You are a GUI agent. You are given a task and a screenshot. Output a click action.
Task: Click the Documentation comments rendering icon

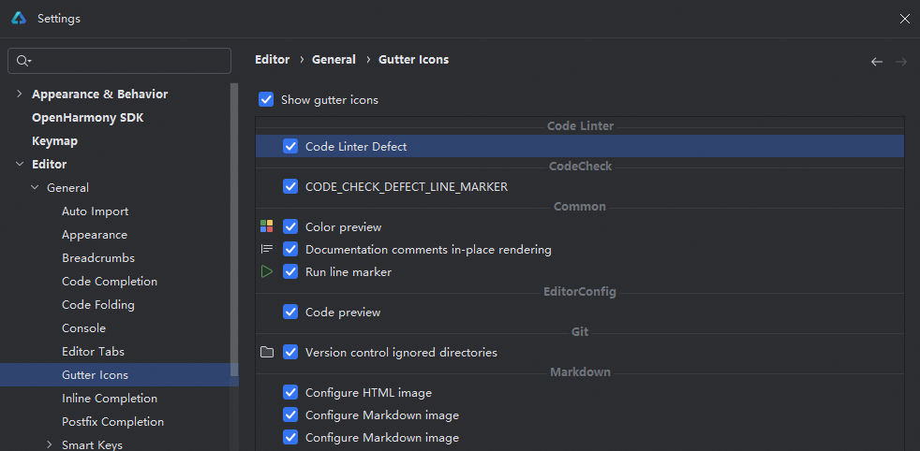pyautogui.click(x=267, y=250)
